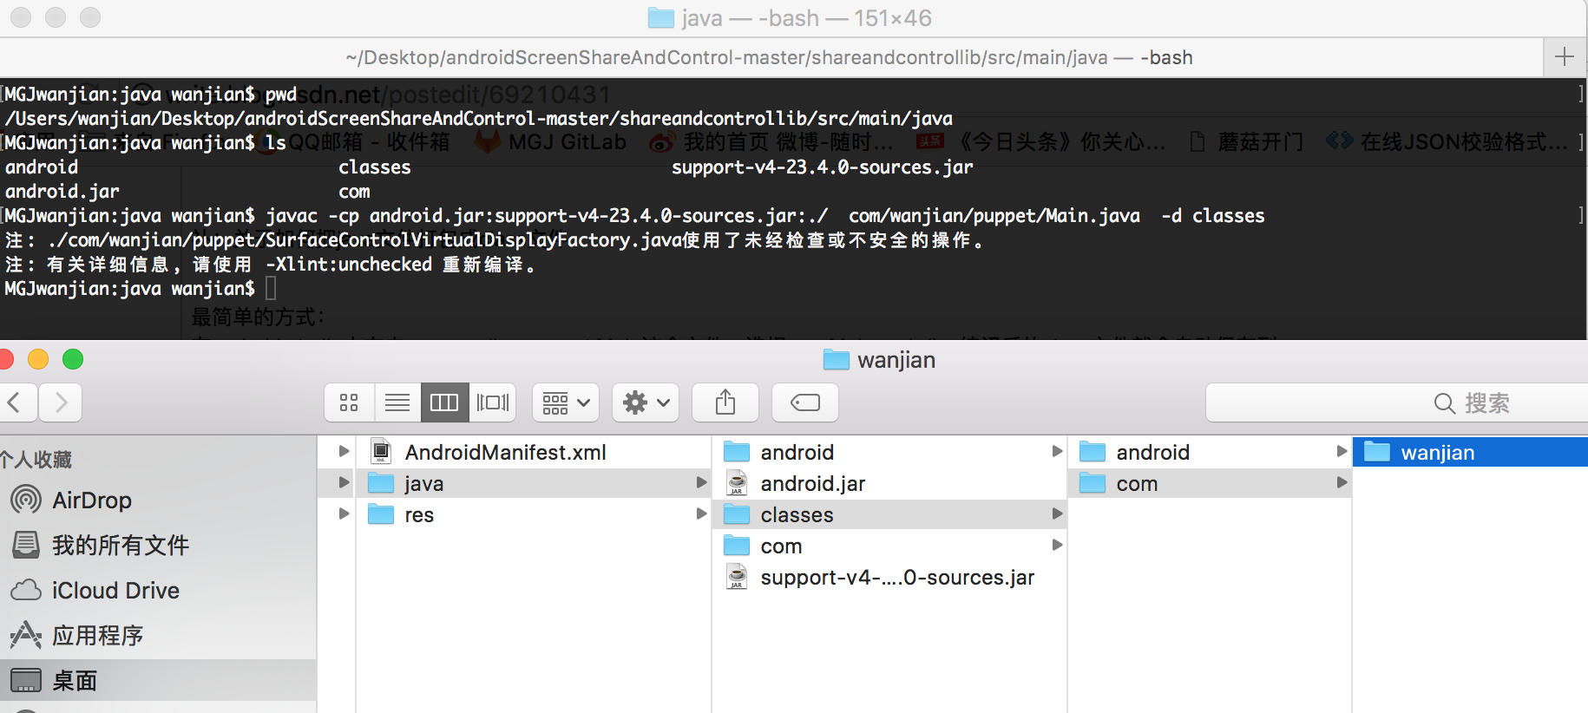
Task: Click the Share button in Finder
Action: click(x=725, y=402)
